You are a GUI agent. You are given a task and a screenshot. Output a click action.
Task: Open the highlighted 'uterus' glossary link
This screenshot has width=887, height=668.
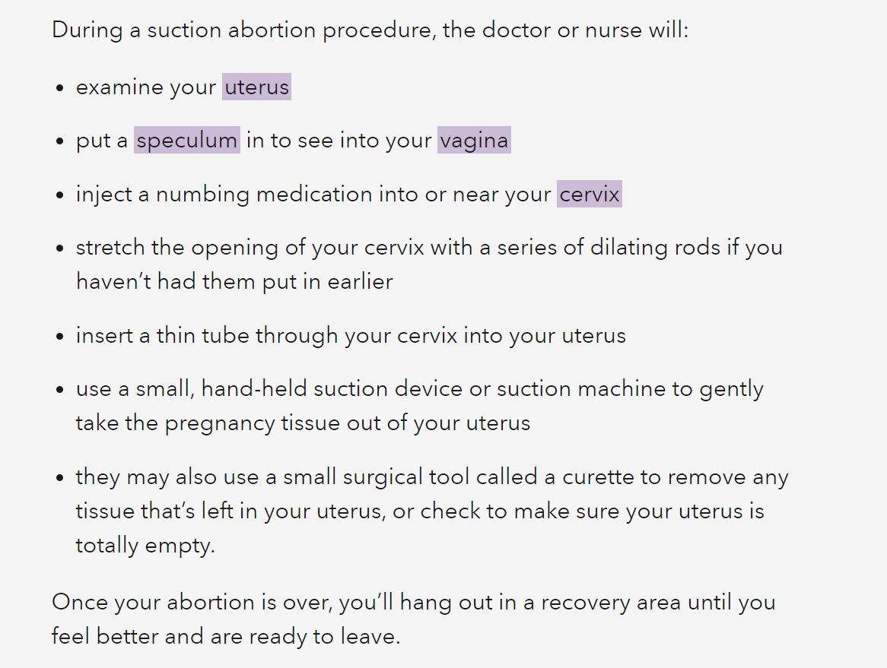click(256, 87)
